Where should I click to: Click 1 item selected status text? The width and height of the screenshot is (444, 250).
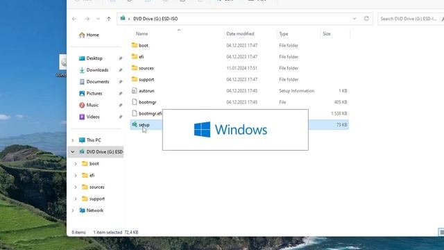108,232
